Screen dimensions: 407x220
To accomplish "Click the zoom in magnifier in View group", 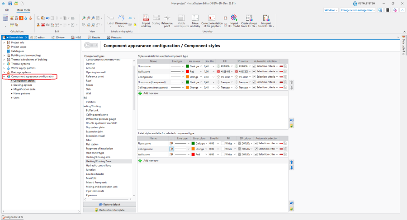I will pos(84,18).
